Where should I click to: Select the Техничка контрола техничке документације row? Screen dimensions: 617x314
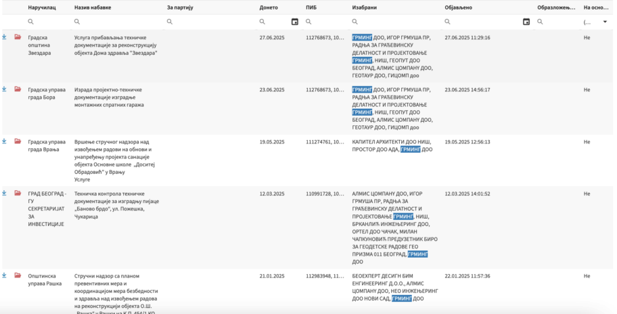coord(116,202)
